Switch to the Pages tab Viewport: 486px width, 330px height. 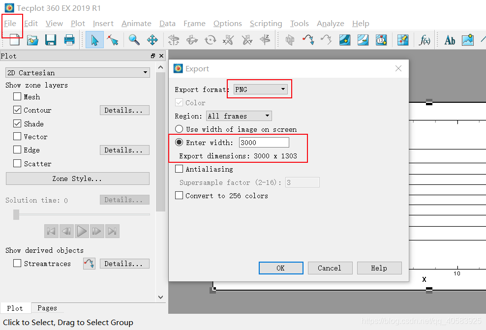click(47, 308)
